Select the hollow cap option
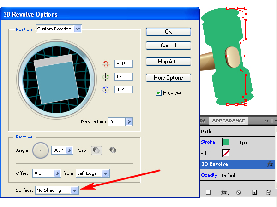 [113, 150]
